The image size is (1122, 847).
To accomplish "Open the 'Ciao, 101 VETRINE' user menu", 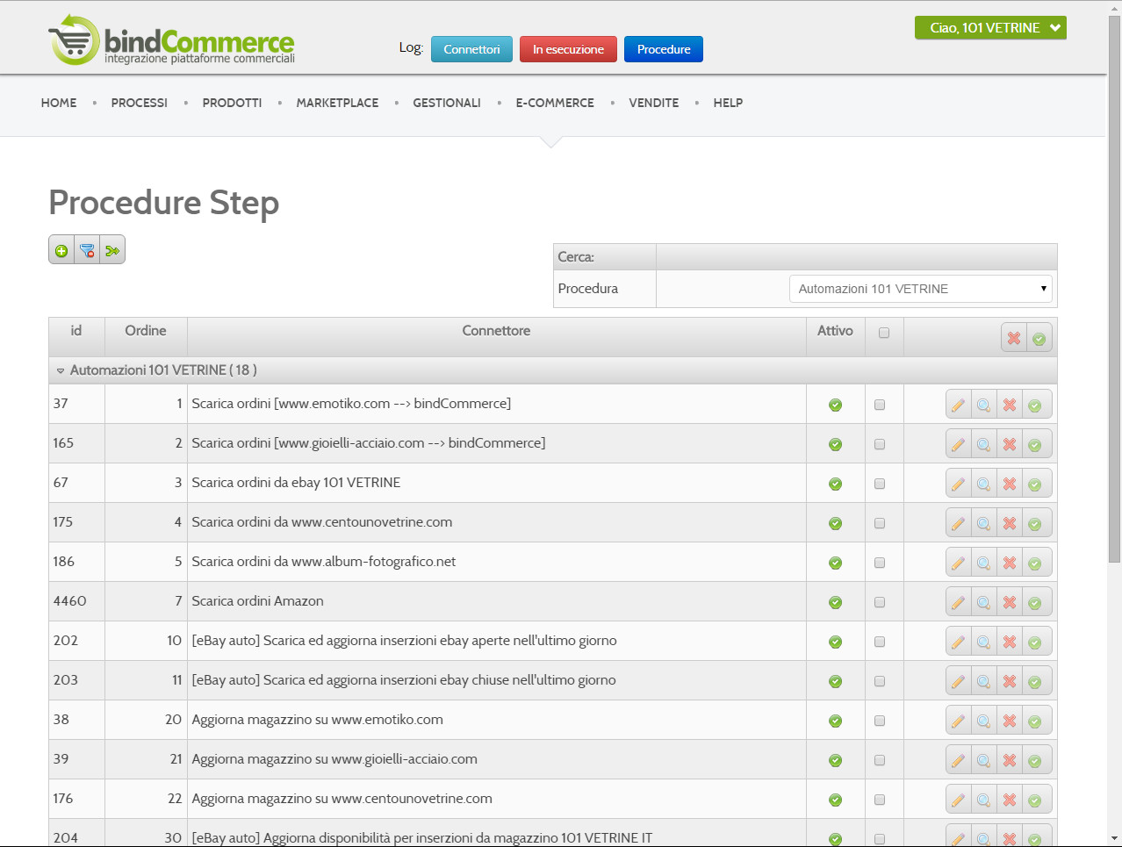I will pyautogui.click(x=990, y=28).
